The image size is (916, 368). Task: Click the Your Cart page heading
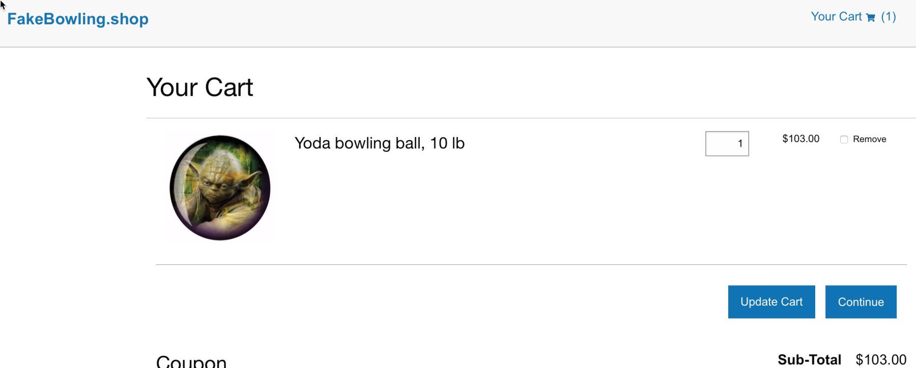tap(199, 87)
